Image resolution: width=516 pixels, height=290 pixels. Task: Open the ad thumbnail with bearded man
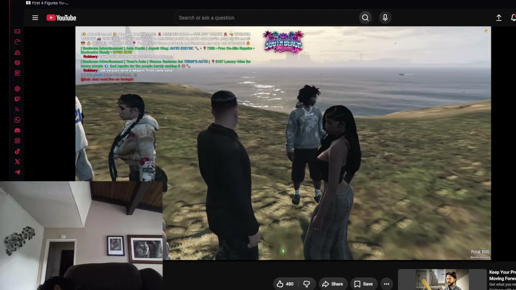click(x=442, y=280)
